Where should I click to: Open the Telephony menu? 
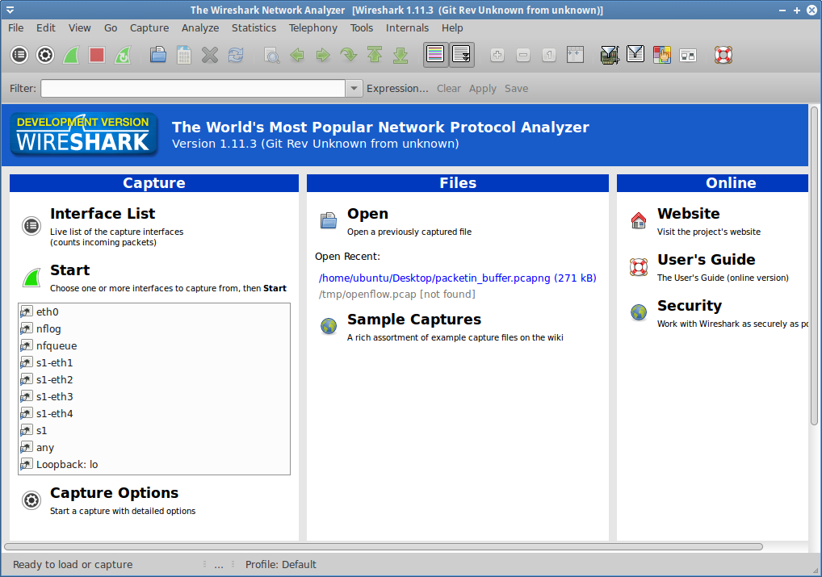coord(312,27)
